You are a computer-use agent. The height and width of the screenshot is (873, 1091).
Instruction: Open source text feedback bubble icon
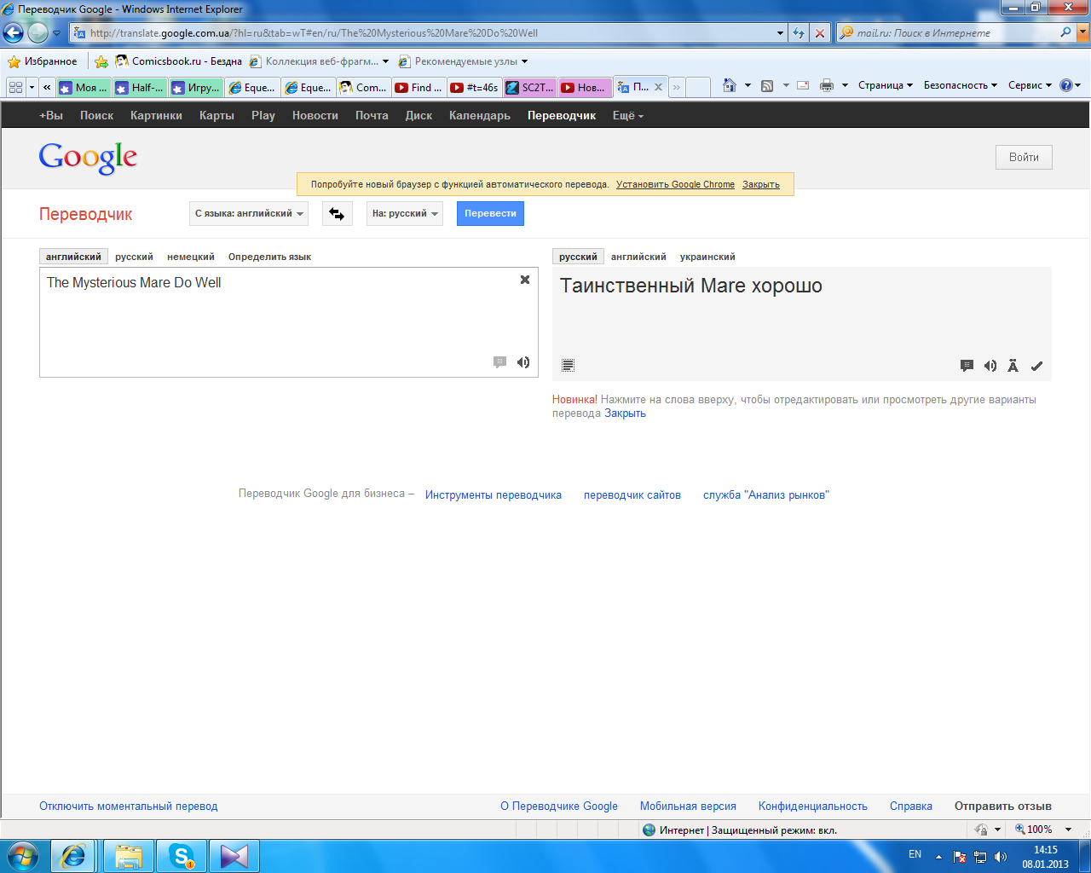click(500, 362)
